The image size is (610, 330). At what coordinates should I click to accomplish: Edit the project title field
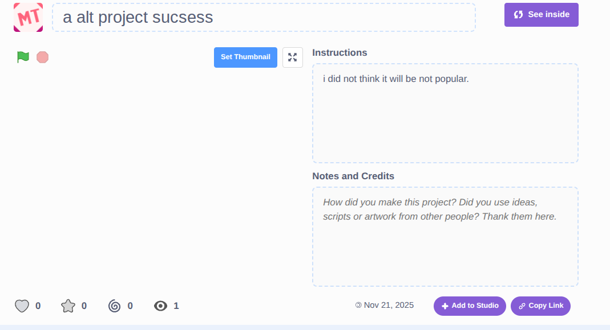pyautogui.click(x=264, y=18)
